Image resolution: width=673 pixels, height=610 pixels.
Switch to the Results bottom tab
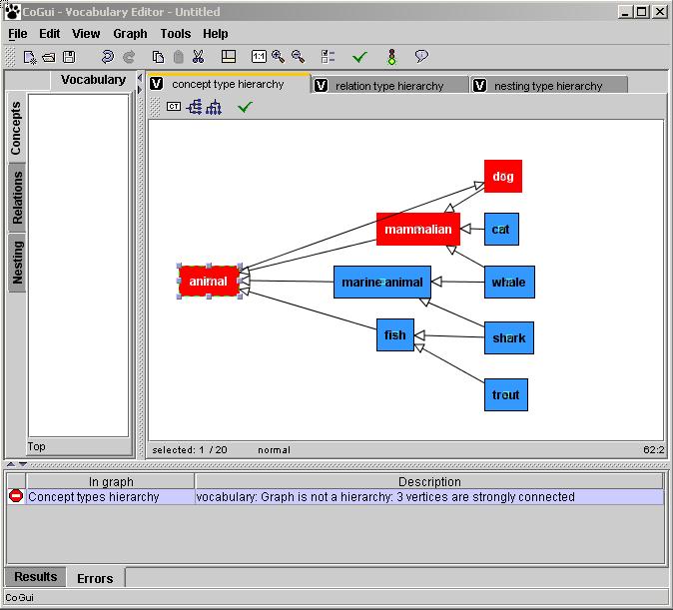tap(36, 576)
